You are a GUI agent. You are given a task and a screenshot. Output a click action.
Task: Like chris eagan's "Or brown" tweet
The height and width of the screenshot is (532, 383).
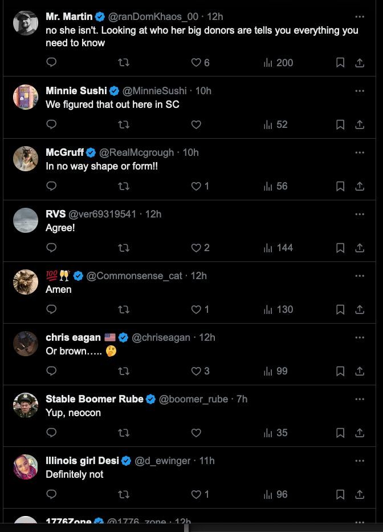click(x=196, y=371)
